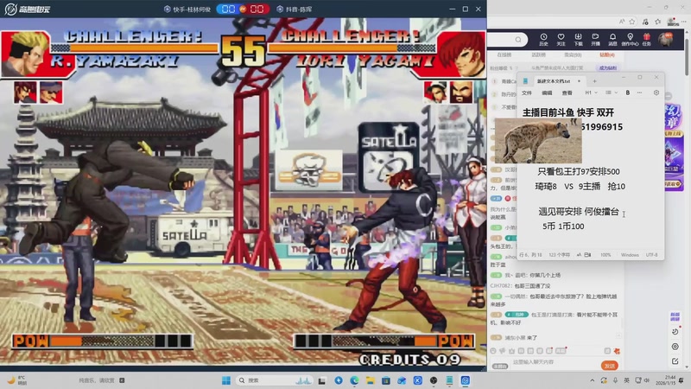Open Microsoft Store from the taskbar
Viewport: 691px width, 389px height.
(386, 380)
